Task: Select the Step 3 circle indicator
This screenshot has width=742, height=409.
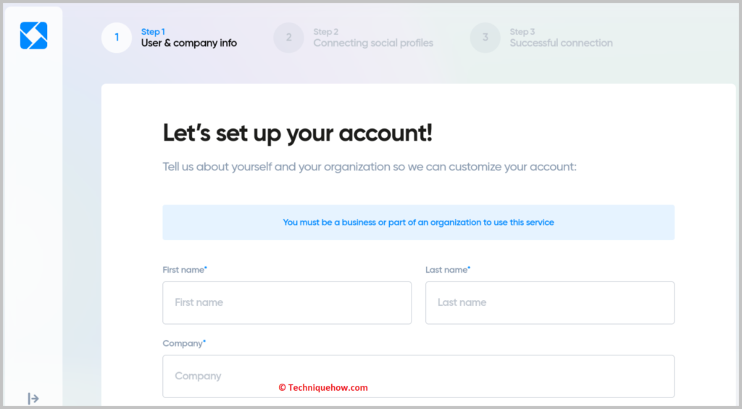Action: tap(485, 38)
